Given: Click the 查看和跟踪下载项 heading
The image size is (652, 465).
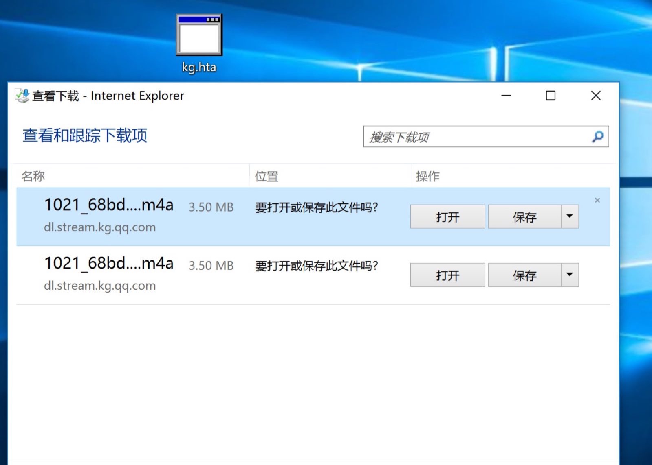Looking at the screenshot, I should [x=85, y=135].
